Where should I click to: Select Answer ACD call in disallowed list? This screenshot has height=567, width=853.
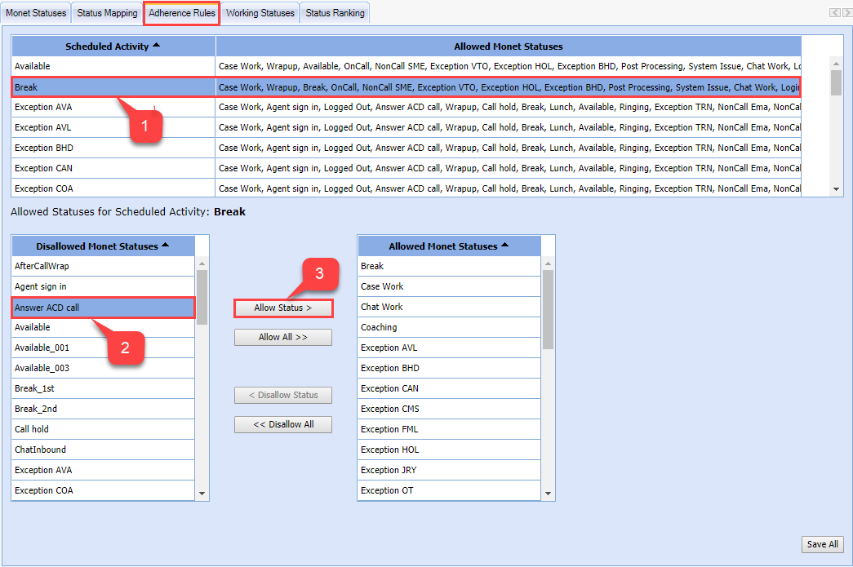(x=103, y=308)
